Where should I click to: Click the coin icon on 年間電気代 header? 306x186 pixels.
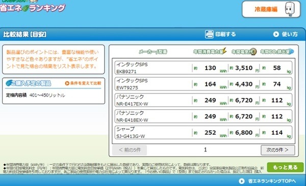[x=253, y=51]
